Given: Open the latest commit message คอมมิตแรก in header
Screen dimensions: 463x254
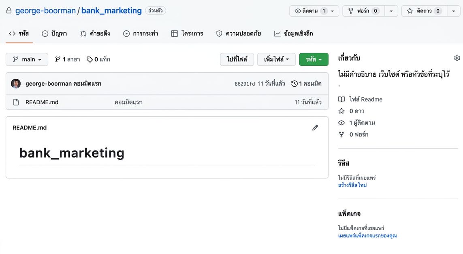Looking at the screenshot, I should tap(87, 84).
